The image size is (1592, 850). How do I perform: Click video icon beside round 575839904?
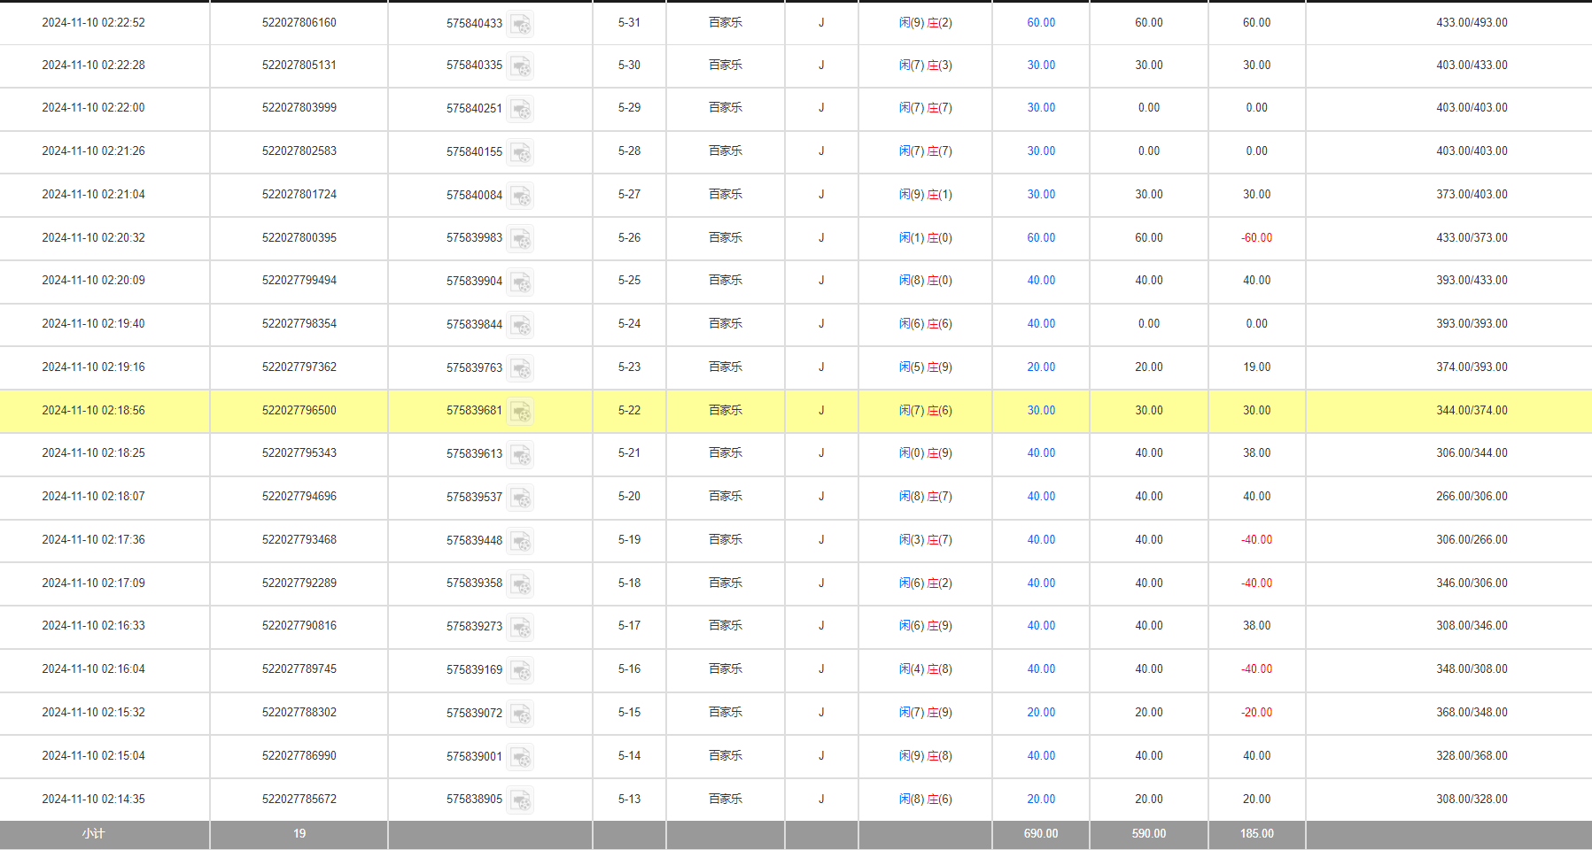[x=521, y=282]
